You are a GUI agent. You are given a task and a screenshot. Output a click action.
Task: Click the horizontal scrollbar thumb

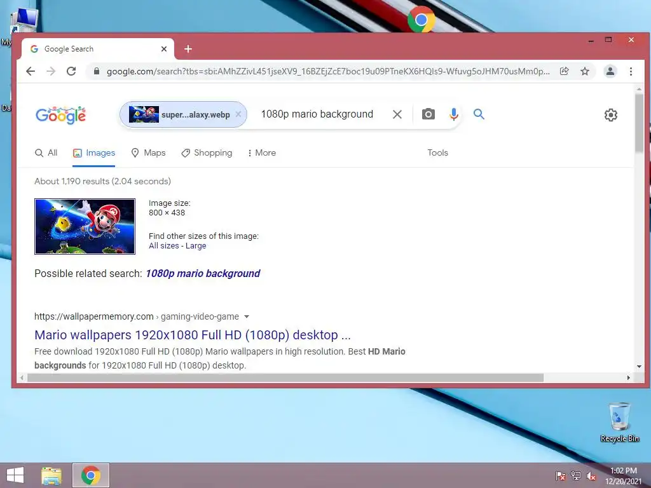tap(285, 377)
